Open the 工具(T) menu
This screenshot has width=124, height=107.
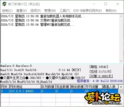[64, 11]
